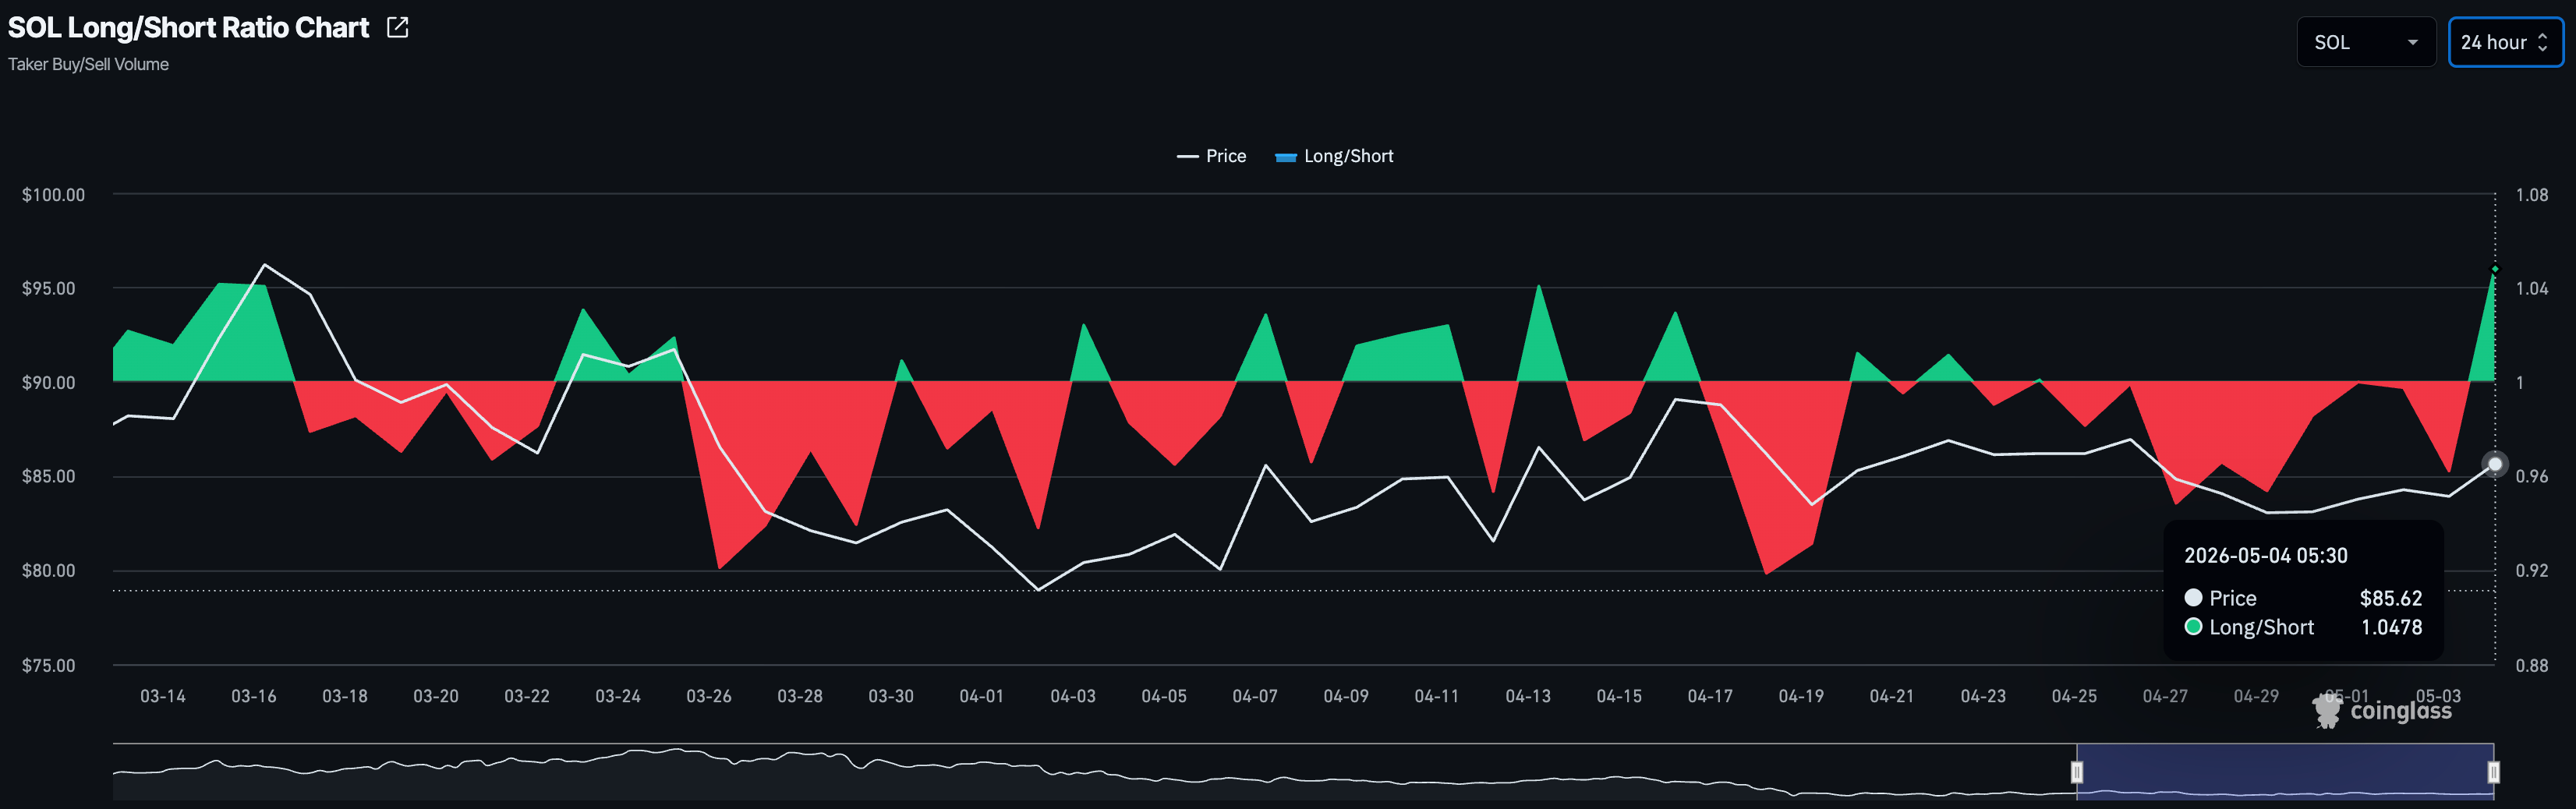The image size is (2576, 809).
Task: Open the SOL coin dropdown
Action: point(2366,42)
